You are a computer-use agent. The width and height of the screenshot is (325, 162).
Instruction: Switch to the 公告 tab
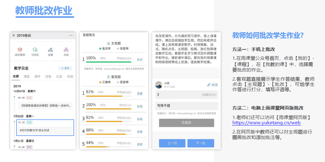click(x=59, y=76)
